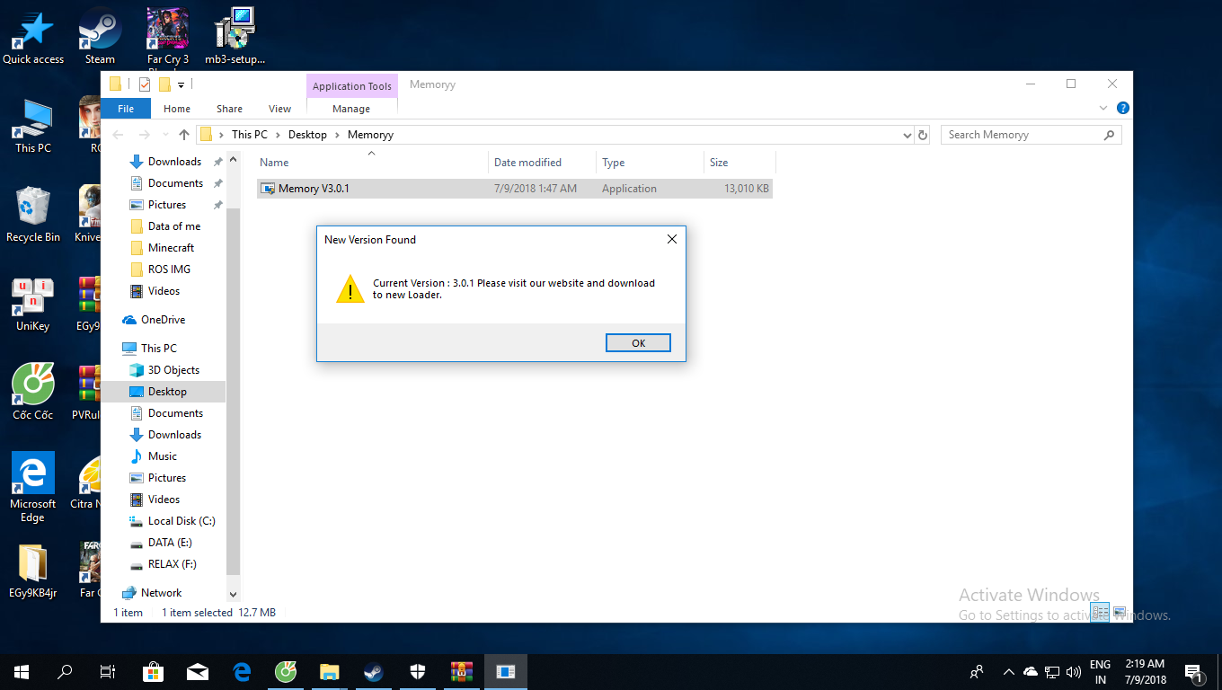Screen dimensions: 1222x690
Task: Open the Minecraft folder in navigation pane
Action: [x=171, y=248]
